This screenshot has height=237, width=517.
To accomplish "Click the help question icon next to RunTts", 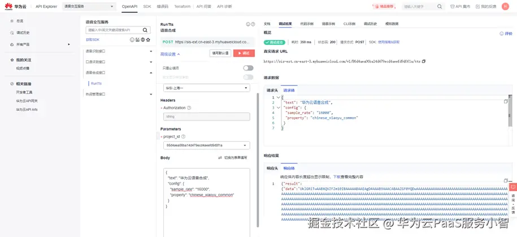I will coord(253,24).
